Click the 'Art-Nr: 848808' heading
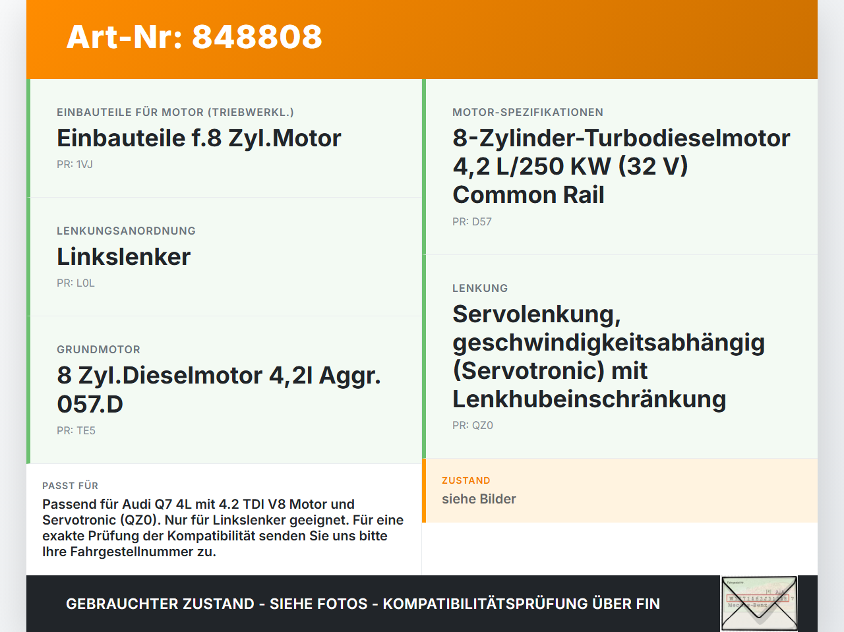The height and width of the screenshot is (632, 844). pos(195,37)
